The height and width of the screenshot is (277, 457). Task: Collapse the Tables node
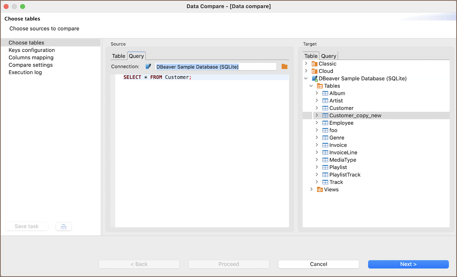[x=311, y=86]
